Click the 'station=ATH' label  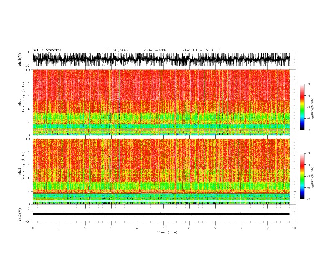(x=155, y=50)
